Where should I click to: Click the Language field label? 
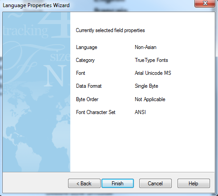[87, 47]
